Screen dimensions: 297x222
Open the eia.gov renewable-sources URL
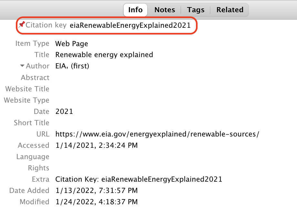pyautogui.click(x=157, y=134)
